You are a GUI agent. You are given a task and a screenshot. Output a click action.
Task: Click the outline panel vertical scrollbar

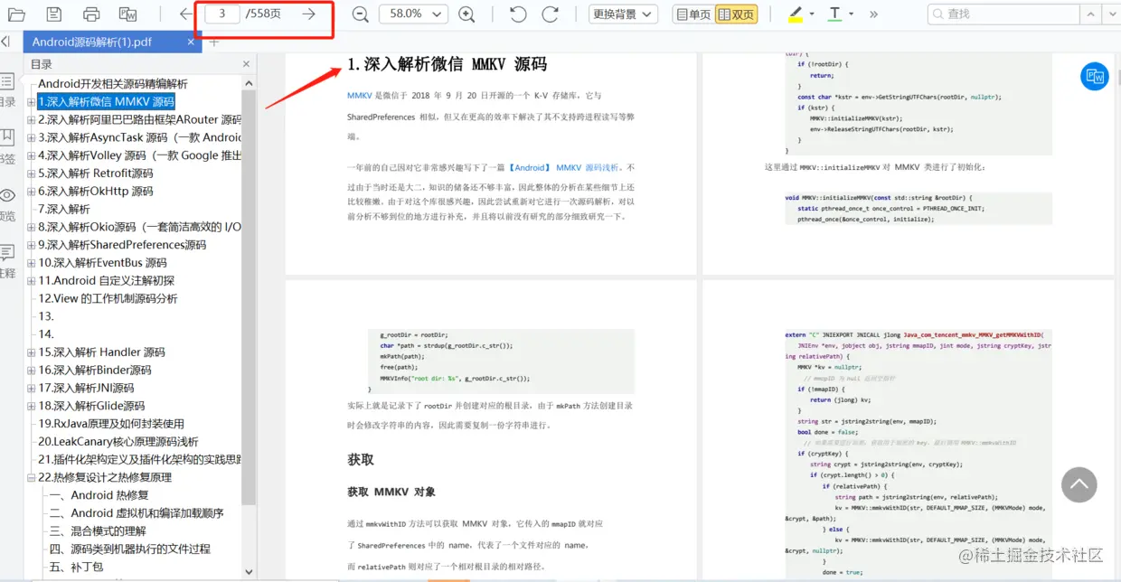[249, 298]
